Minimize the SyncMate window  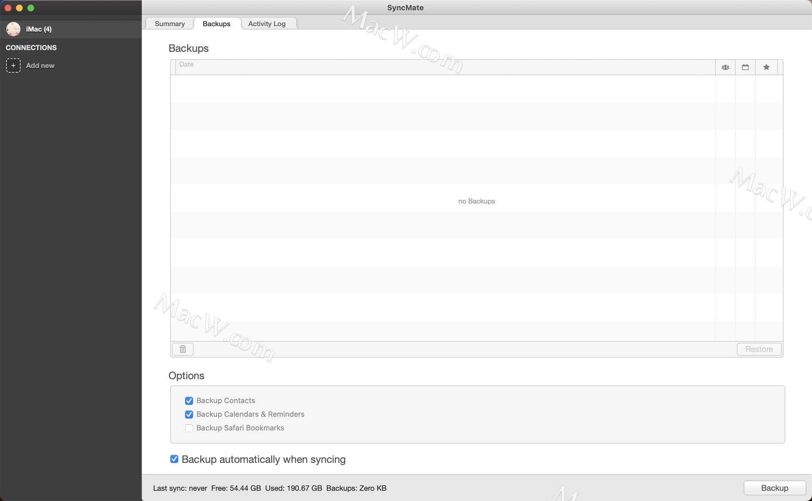coord(19,8)
